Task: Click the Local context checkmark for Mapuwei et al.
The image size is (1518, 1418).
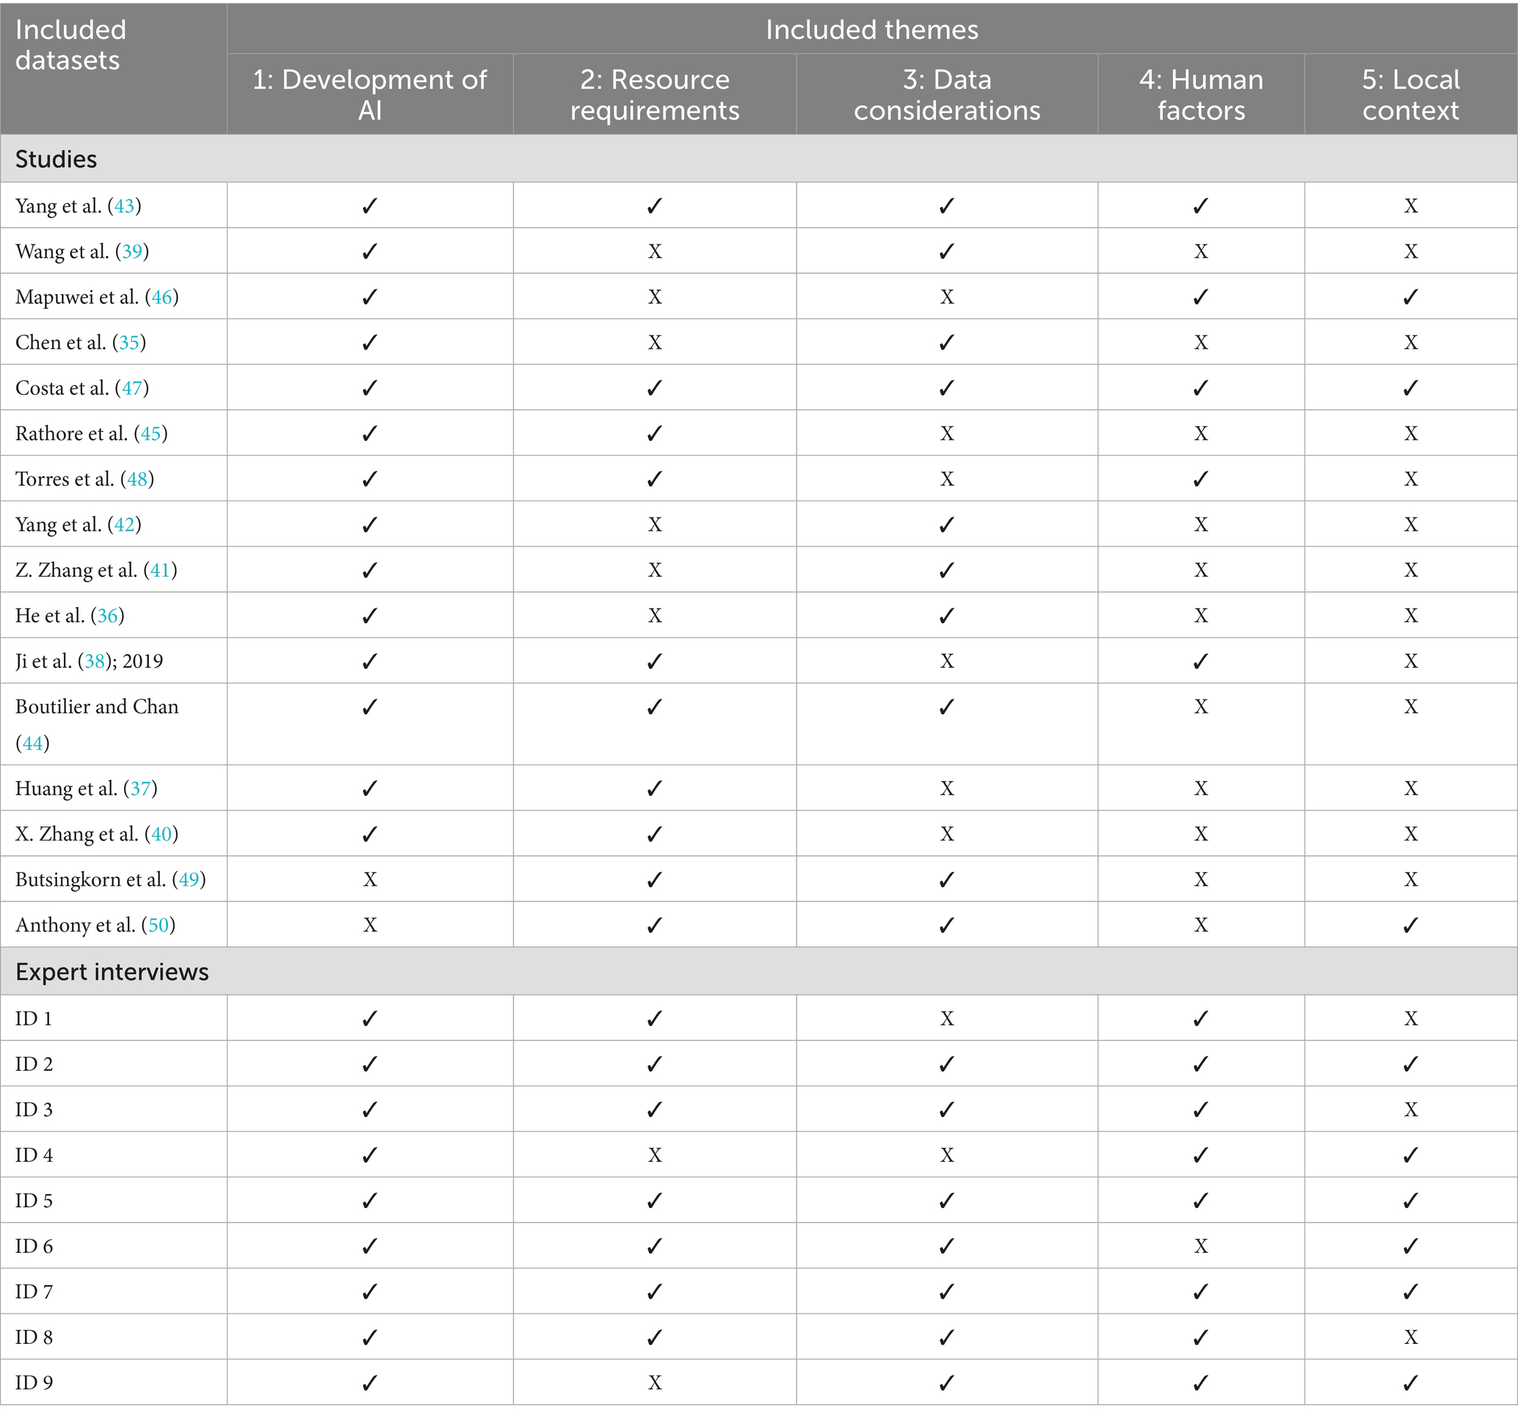Action: 1409,297
